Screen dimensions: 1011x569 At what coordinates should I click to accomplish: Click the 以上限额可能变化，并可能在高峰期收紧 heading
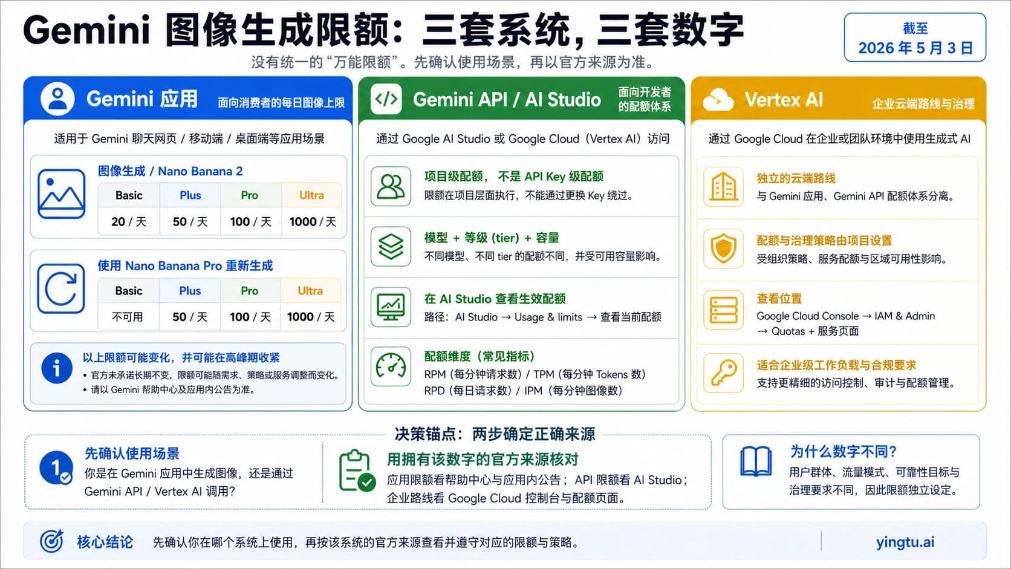coord(181,357)
